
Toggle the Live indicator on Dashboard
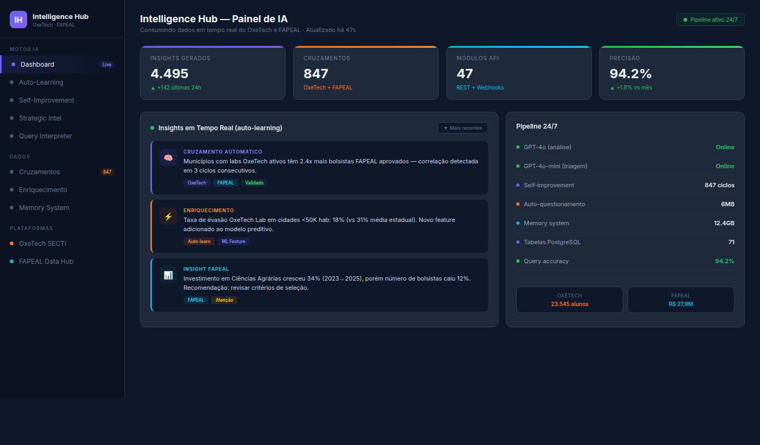(106, 64)
